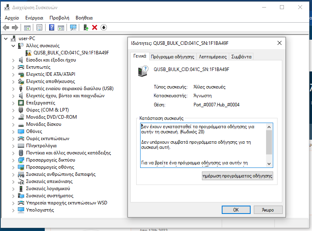Maximize the Device Manager window
This screenshot has width=312, height=231.
click(282, 8)
